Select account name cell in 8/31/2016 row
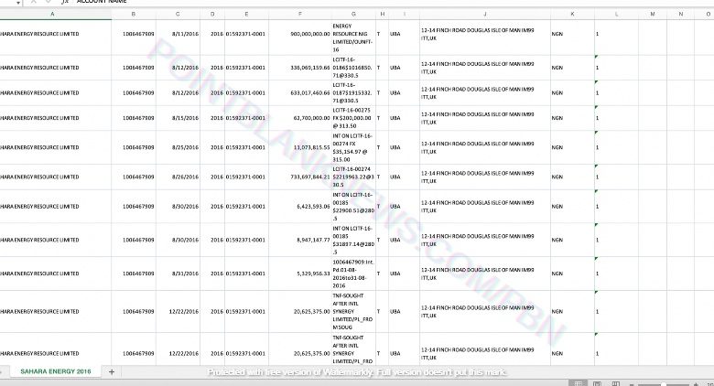Image resolution: width=714 pixels, height=386 pixels. [56, 273]
